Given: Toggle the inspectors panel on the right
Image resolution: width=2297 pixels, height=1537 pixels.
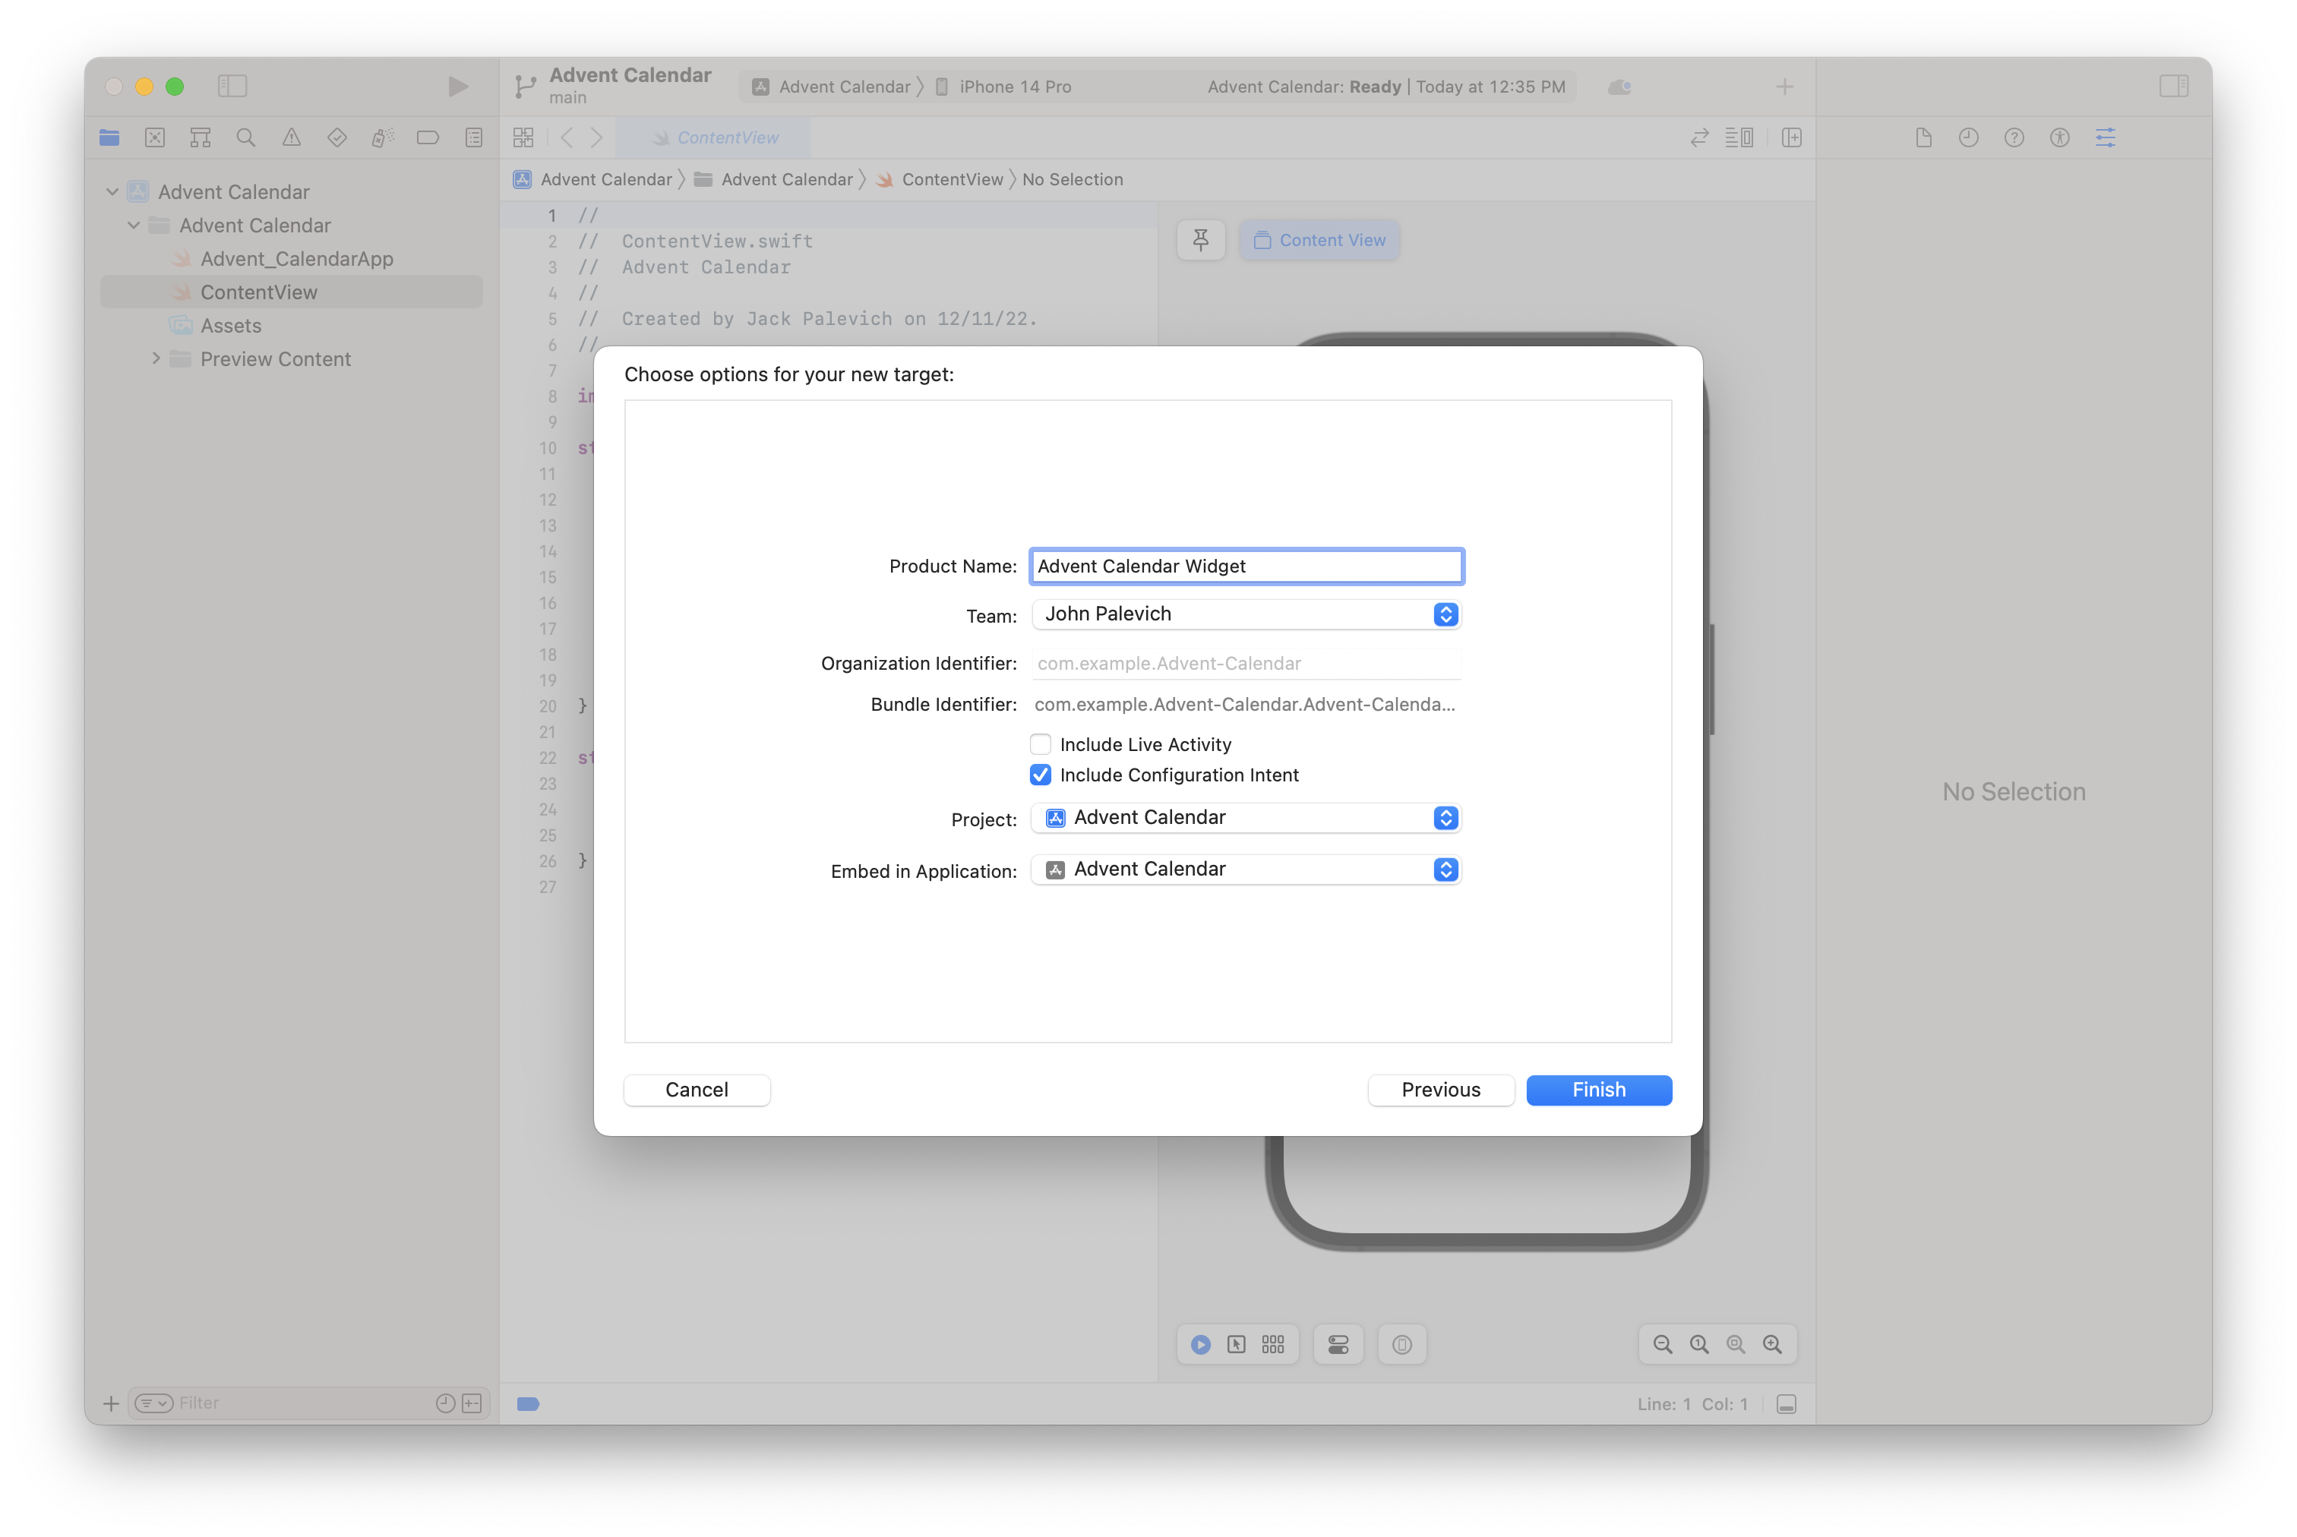Looking at the screenshot, I should tap(2173, 87).
